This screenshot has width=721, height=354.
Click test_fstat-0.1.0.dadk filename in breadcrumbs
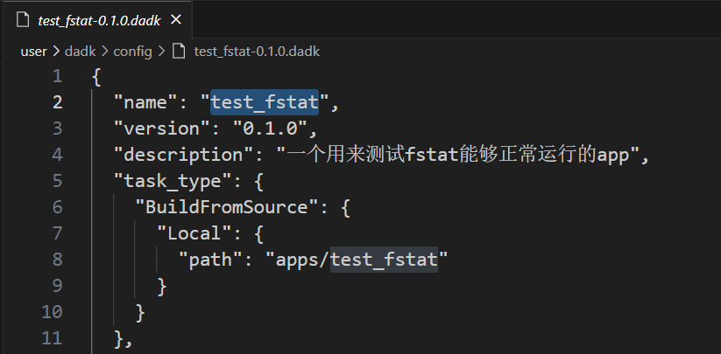tap(257, 52)
